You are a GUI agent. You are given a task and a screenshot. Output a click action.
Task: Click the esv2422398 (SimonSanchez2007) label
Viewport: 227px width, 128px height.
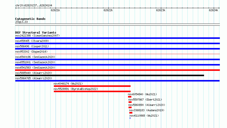pos(37,36)
